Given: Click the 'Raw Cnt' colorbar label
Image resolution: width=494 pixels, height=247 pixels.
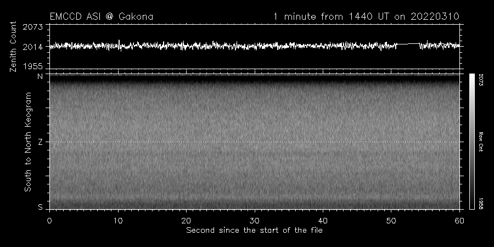Looking at the screenshot, I should click(481, 142).
